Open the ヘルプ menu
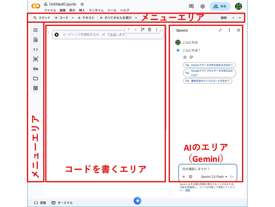Image resolution: width=275 pixels, height=207 pixels. [x=124, y=10]
